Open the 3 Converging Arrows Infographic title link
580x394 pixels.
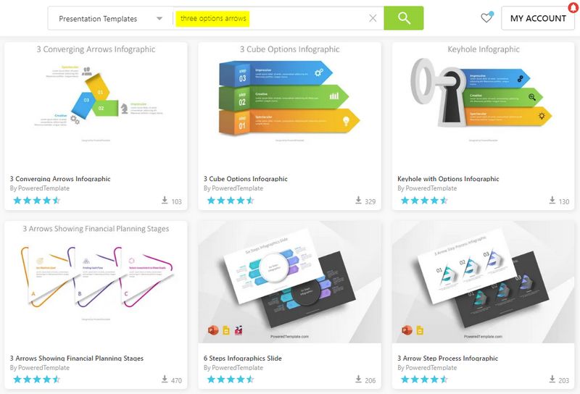click(x=60, y=179)
